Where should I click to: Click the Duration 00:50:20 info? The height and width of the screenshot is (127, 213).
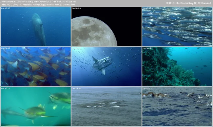54,5
